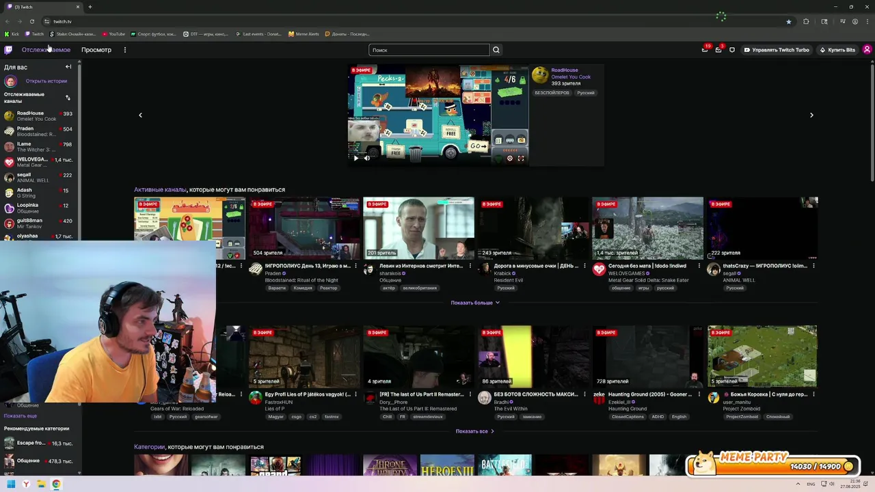Open RoadHouse channel in the sidebar
This screenshot has height=492, width=875.
coord(40,116)
